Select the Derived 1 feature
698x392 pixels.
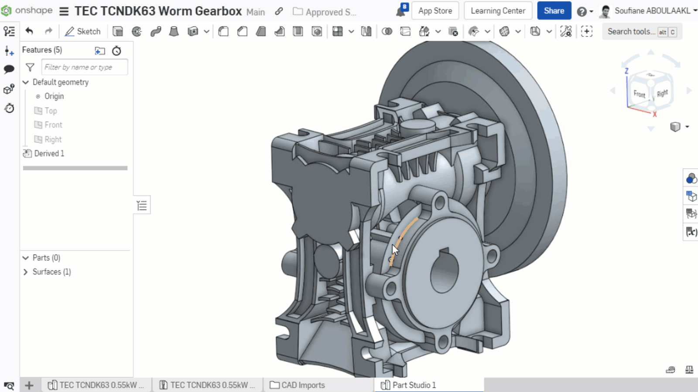pyautogui.click(x=49, y=153)
